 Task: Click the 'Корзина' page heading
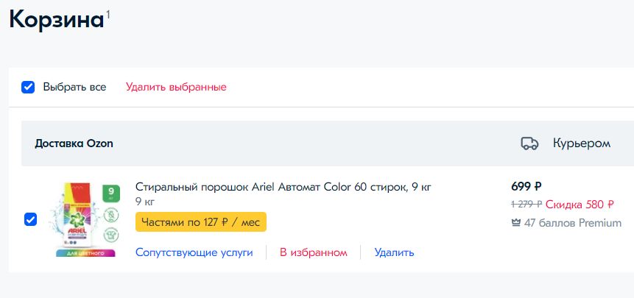[x=57, y=19]
